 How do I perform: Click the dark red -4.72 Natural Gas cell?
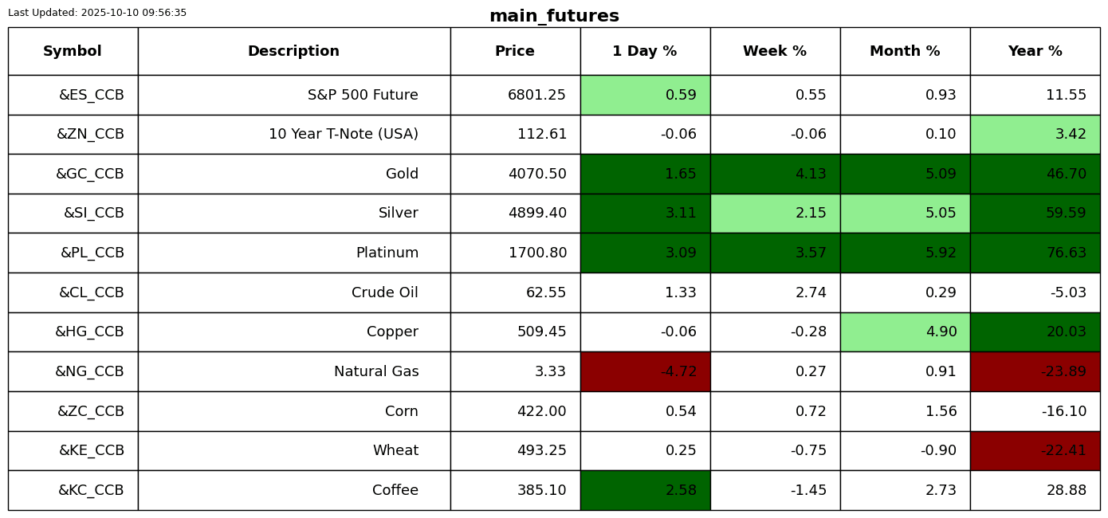coord(645,372)
